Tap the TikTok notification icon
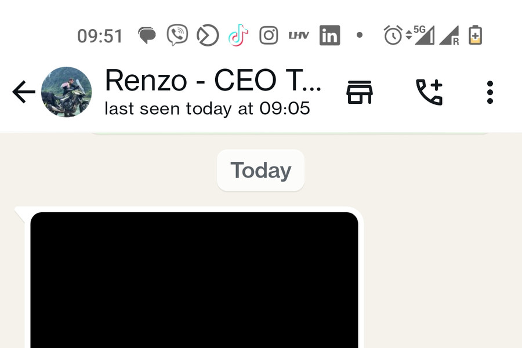The height and width of the screenshot is (348, 522). pyautogui.click(x=238, y=35)
